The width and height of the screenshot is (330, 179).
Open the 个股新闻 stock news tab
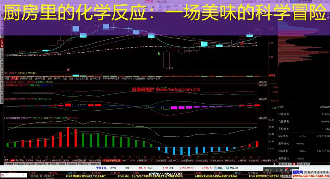click(x=9, y=164)
